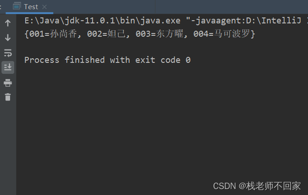
Task: Click the empty console area below output
Action: point(161,122)
